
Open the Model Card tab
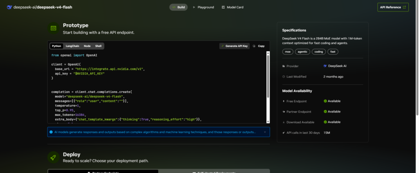coord(232,7)
